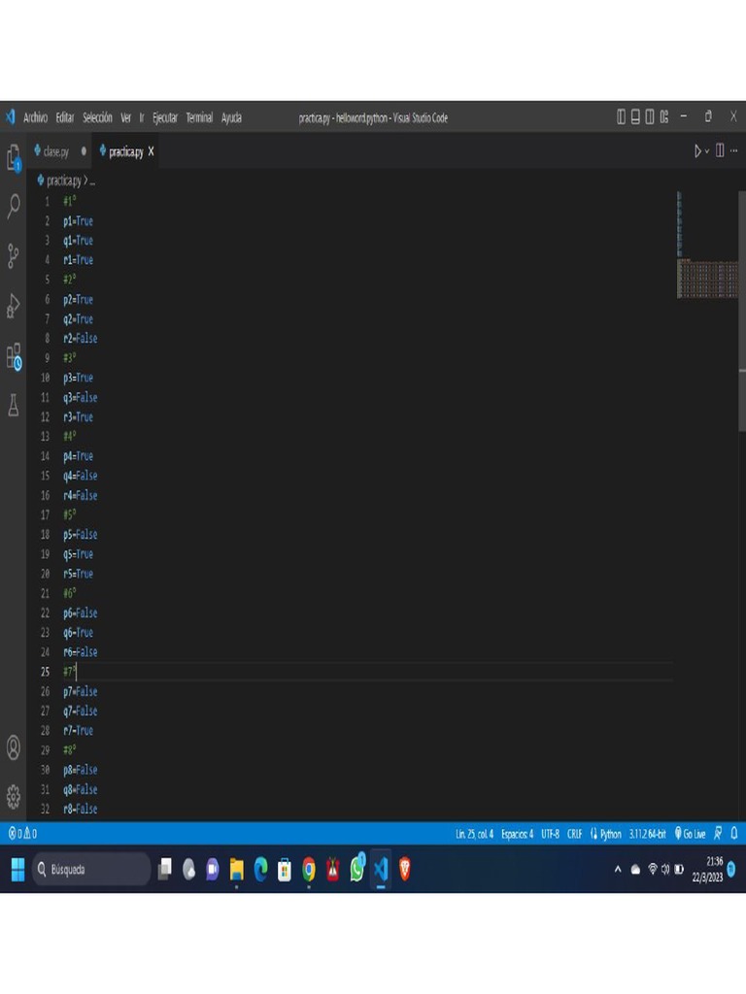Toggle the primary sidebar layout button

click(622, 117)
